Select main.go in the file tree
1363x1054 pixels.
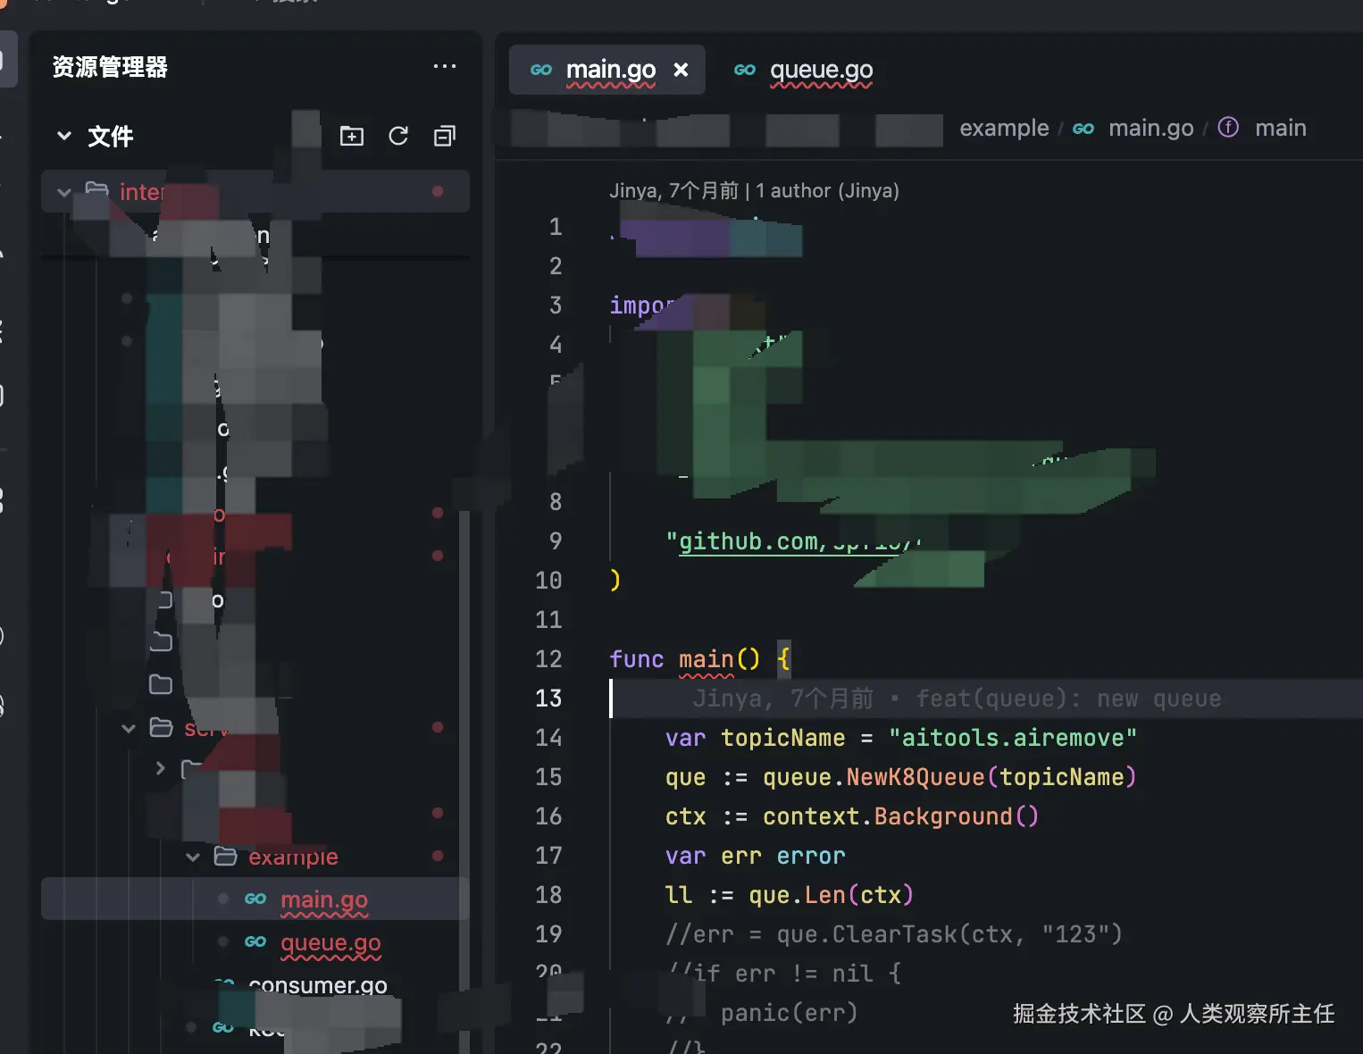pos(323,900)
